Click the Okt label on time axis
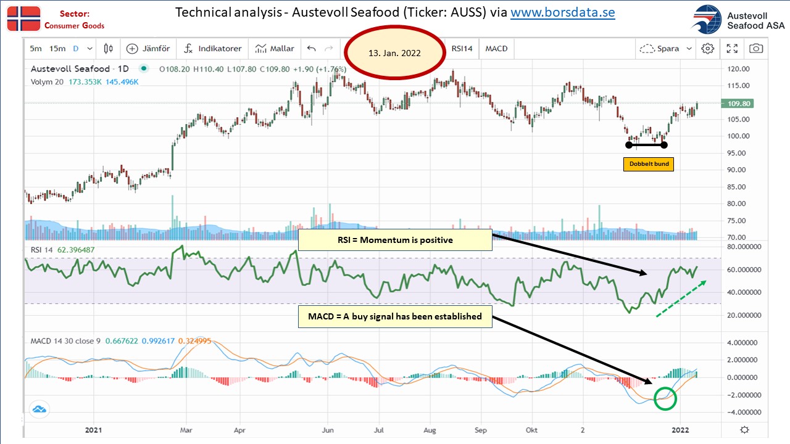The image size is (790, 444). tap(531, 429)
